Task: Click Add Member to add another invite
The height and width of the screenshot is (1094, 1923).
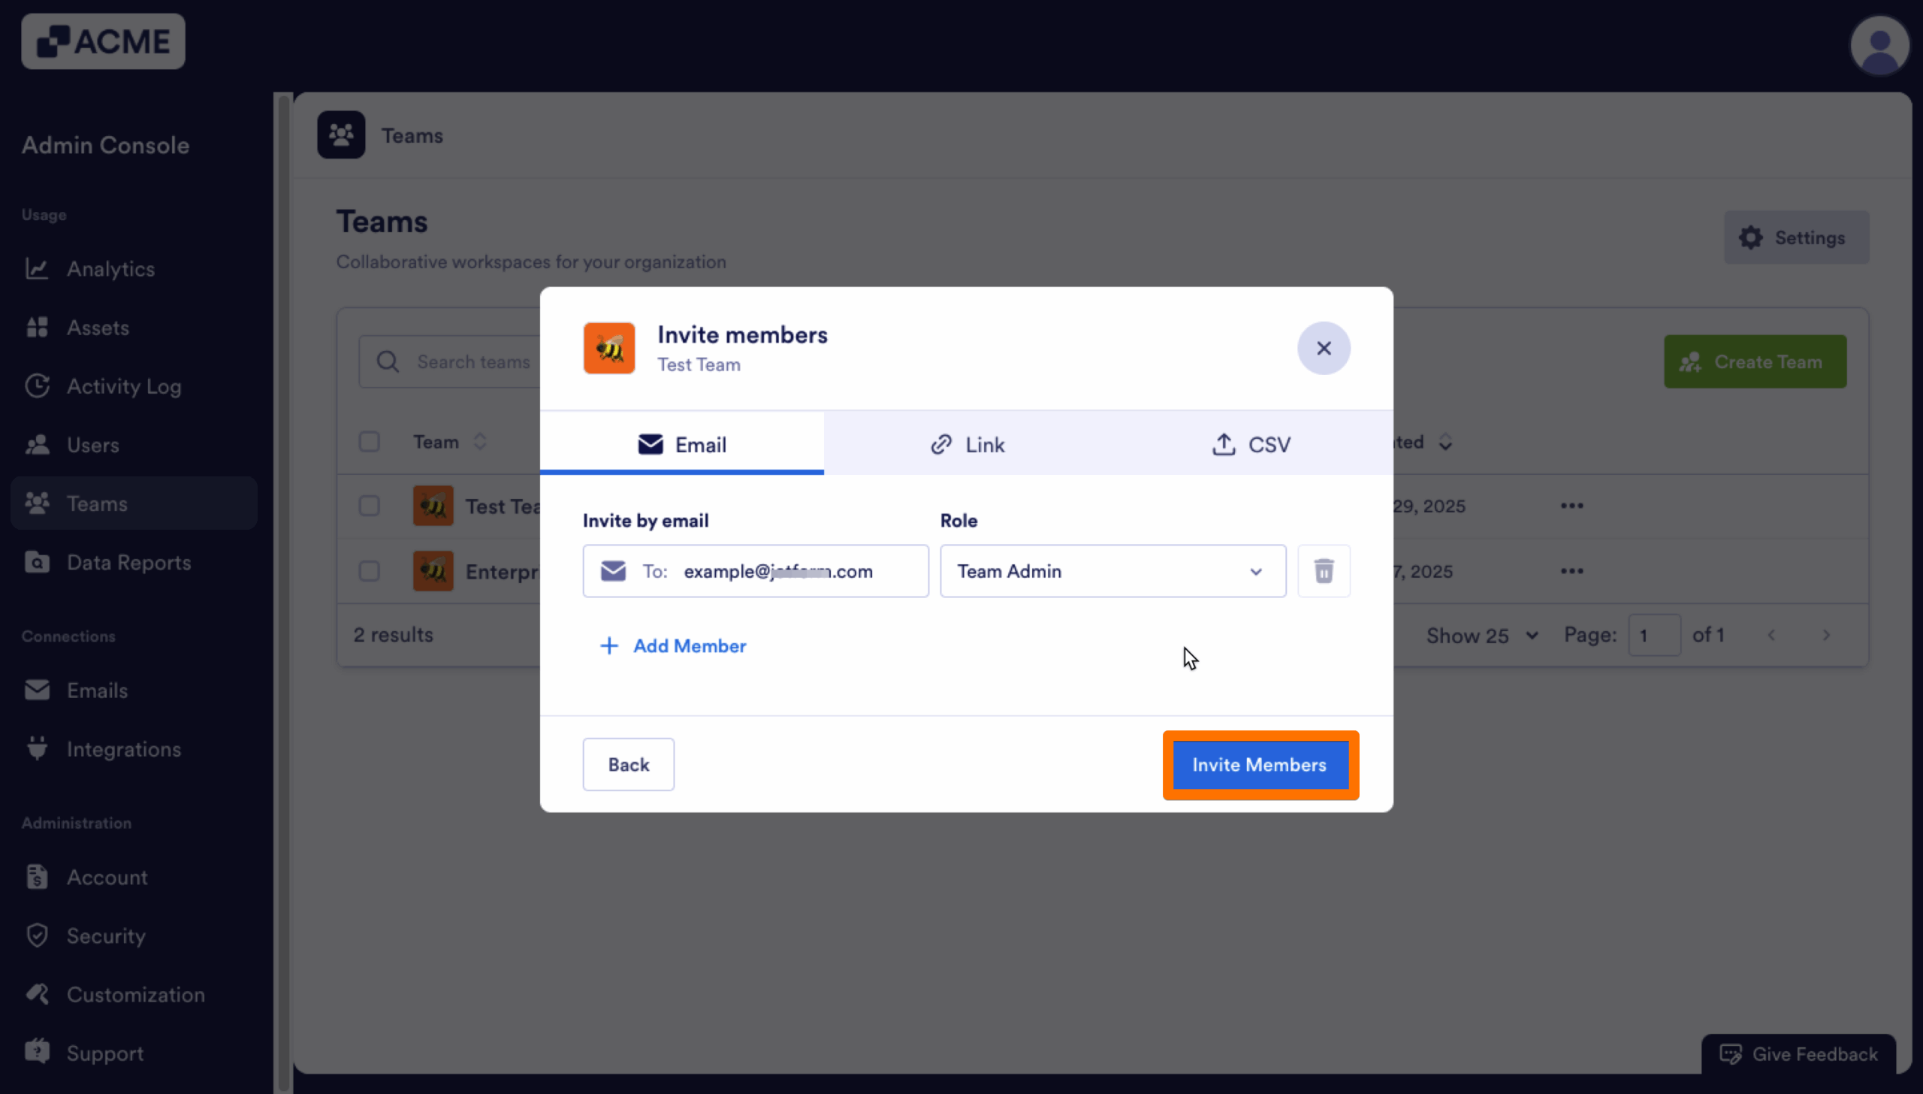Action: point(672,645)
